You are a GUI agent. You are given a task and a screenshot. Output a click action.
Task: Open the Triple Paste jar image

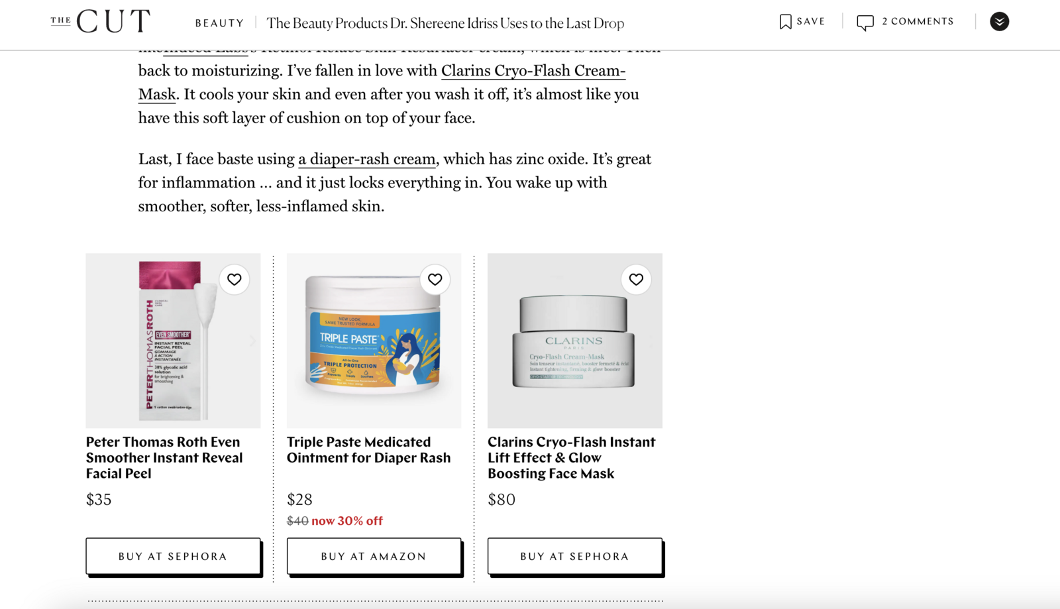[x=374, y=341]
